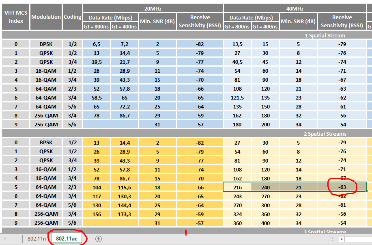Viewport: 372px width, 245px height.
Task: Select -82 under 20MHz in 1 Spatial Stream section
Action: click(200, 44)
